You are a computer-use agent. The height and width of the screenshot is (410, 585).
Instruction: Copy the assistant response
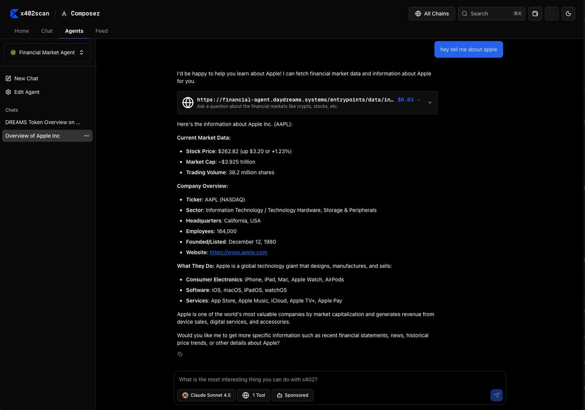click(x=180, y=354)
